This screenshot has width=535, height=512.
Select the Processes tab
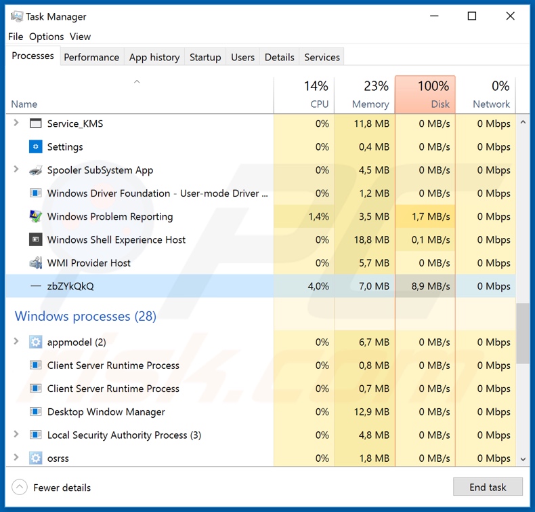pos(33,56)
